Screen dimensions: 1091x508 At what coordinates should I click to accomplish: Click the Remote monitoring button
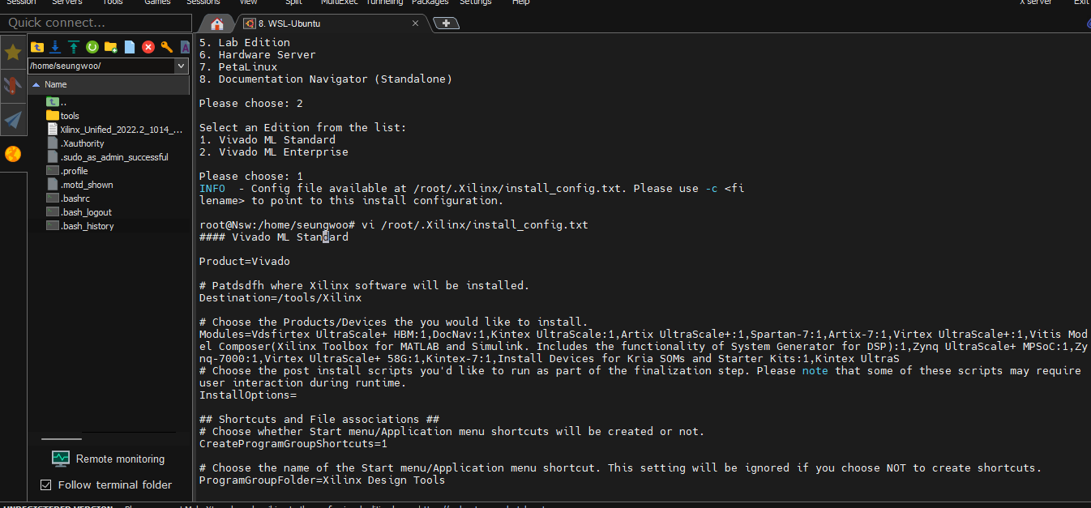(108, 459)
